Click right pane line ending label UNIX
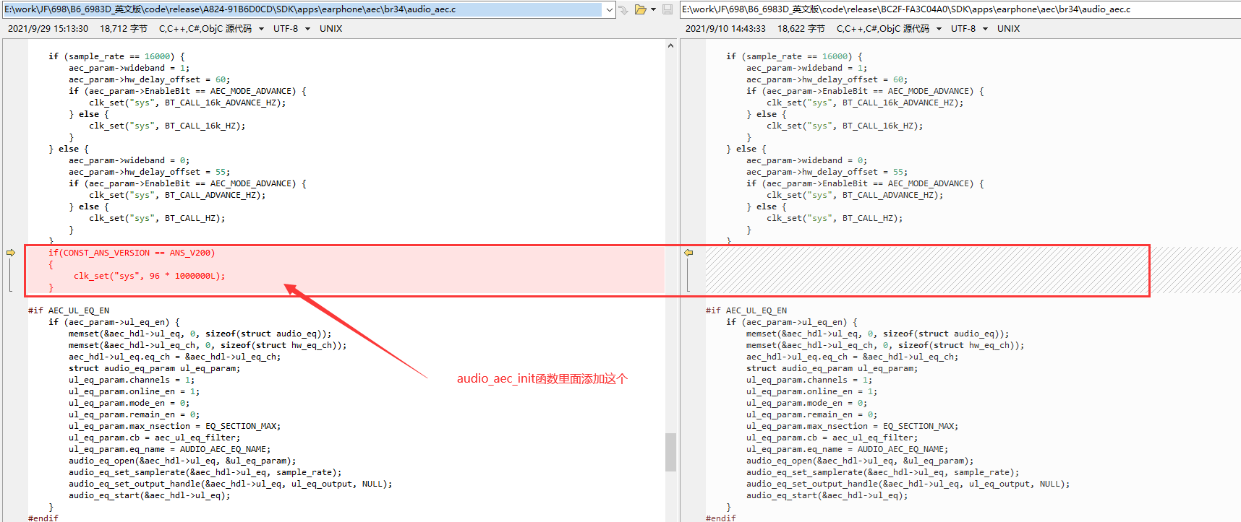Screen dimensions: 1241x522 pos(1009,29)
